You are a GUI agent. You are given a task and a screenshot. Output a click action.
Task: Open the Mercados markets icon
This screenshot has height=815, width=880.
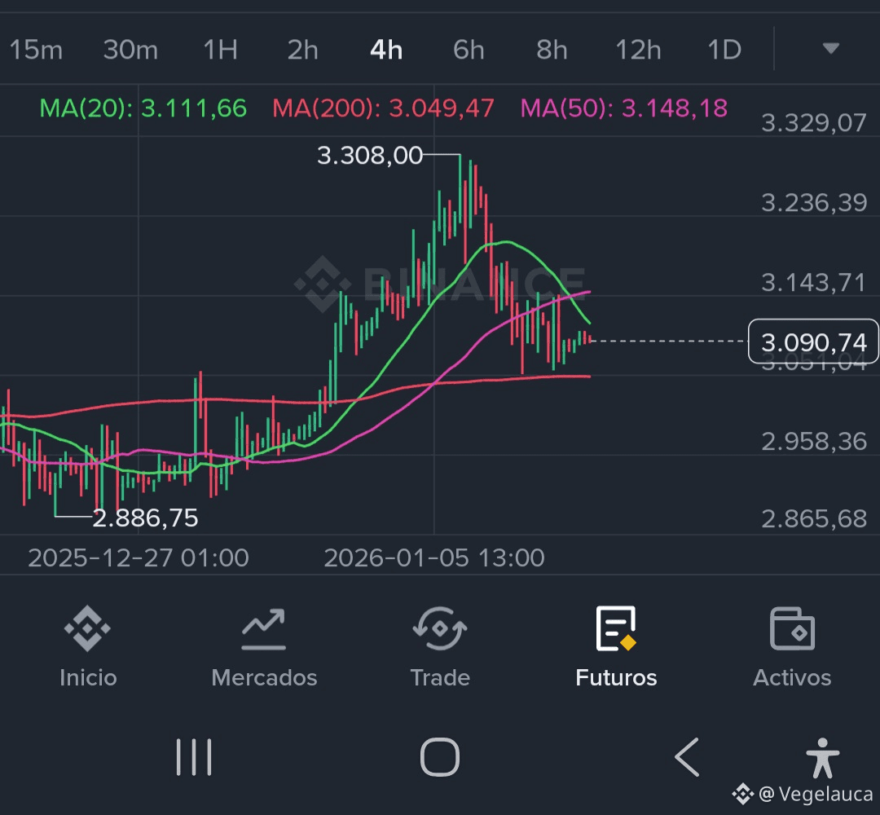(263, 629)
